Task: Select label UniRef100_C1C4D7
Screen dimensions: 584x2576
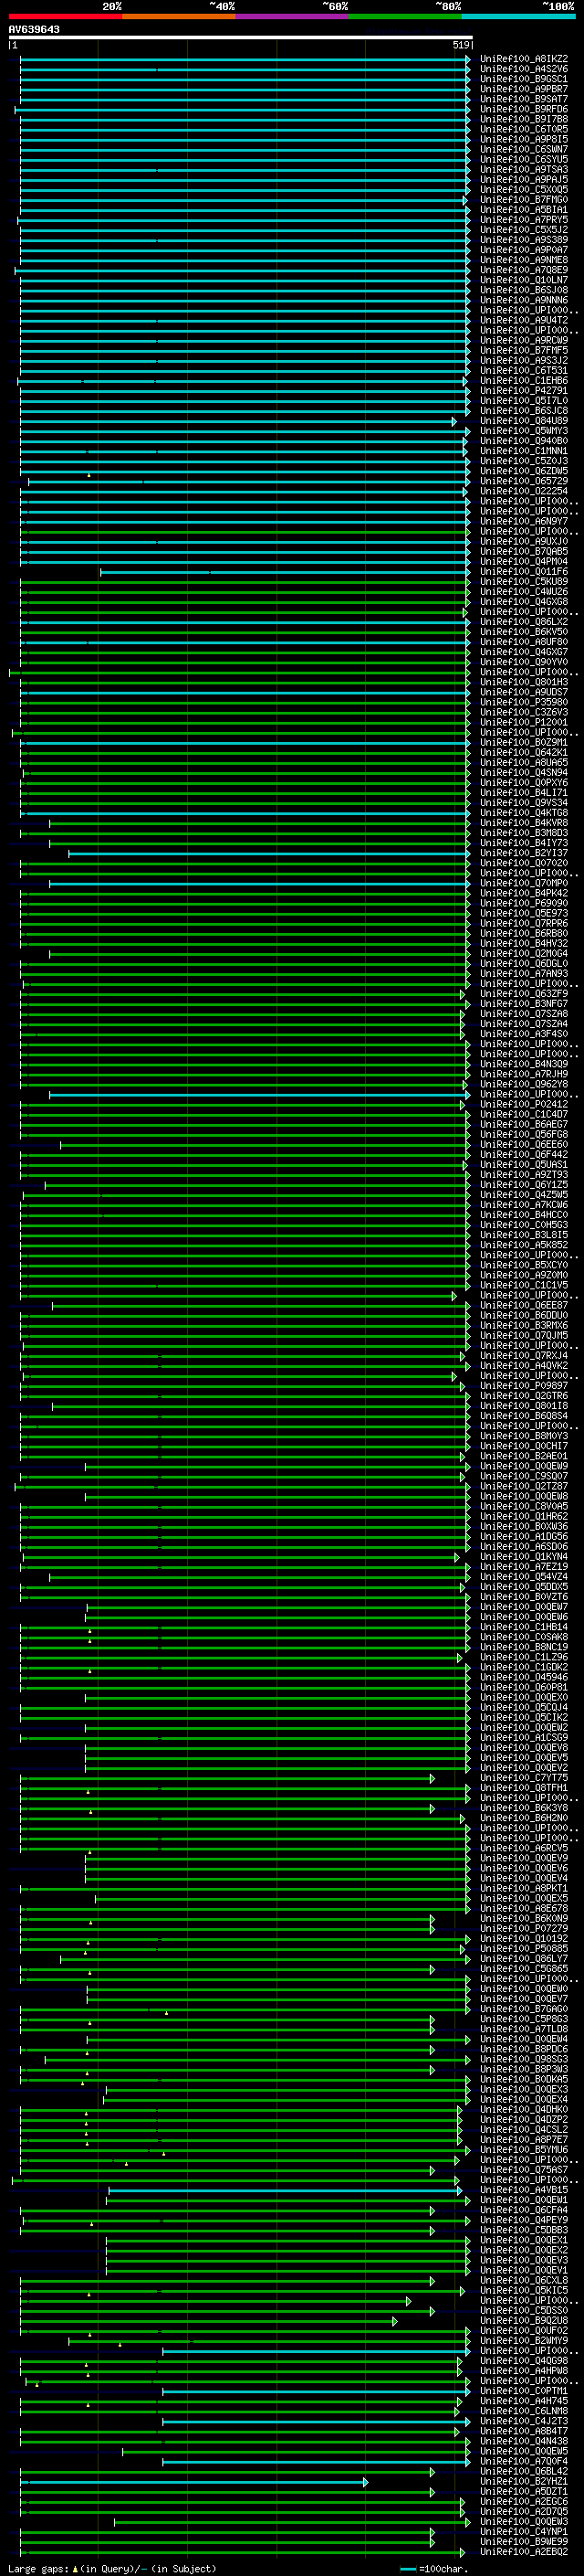Action: (524, 1114)
